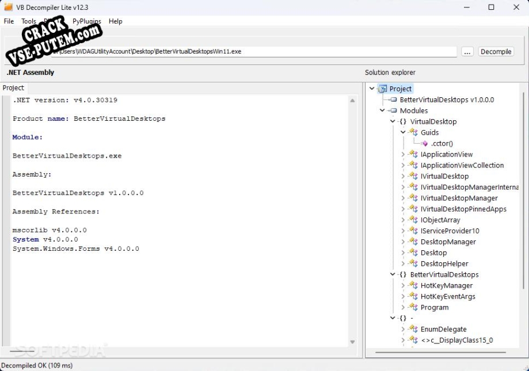Screen dimensions: 529x371
Task: Click the IVirtualDesktopManagerInternal class icon
Action: point(414,187)
